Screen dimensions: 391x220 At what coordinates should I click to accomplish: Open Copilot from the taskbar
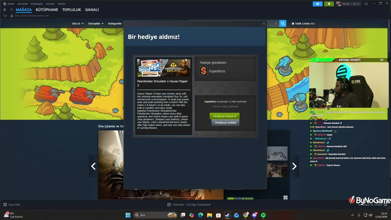pos(192,215)
